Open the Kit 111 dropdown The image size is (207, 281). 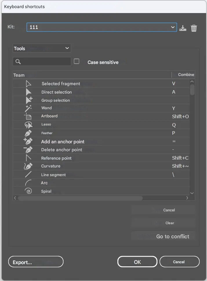point(101,27)
